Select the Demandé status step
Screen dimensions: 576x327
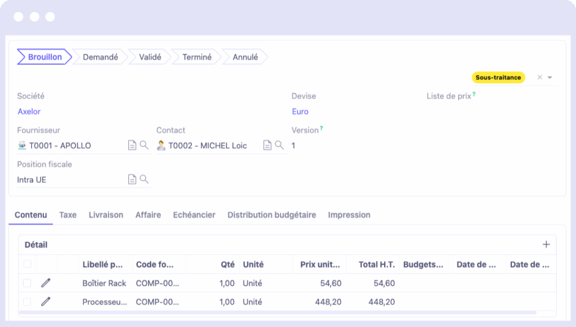pos(100,57)
